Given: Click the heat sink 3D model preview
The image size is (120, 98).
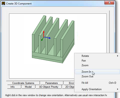Looking at the screenshot, I should click(53, 39).
